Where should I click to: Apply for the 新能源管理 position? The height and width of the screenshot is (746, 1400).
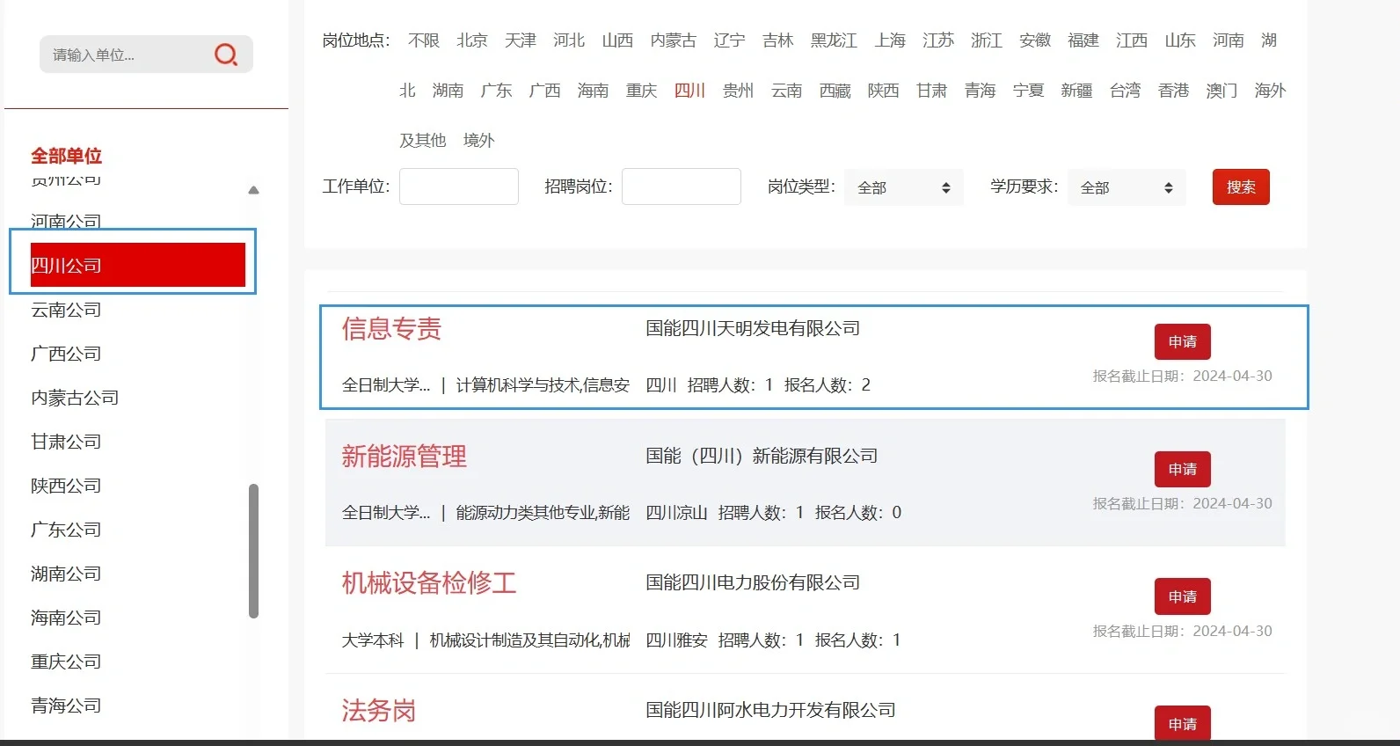point(1183,469)
